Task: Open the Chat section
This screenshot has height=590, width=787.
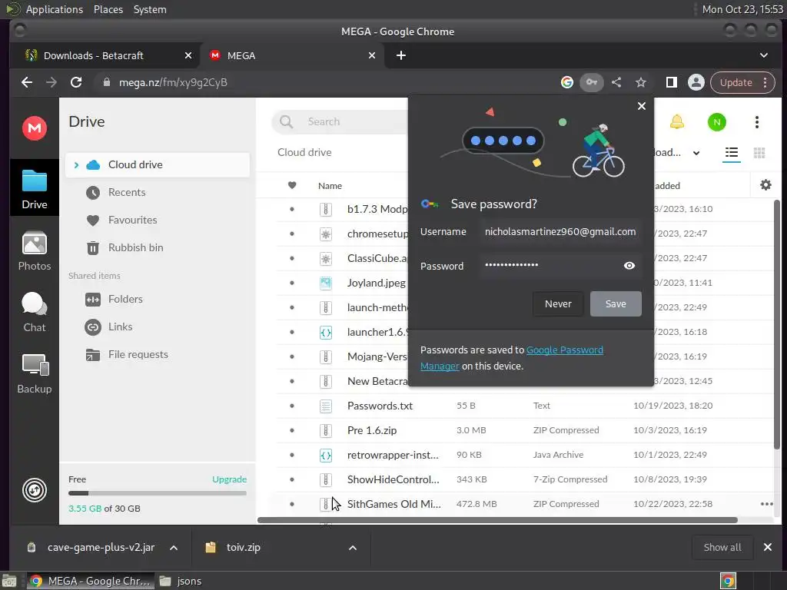Action: pos(35,312)
